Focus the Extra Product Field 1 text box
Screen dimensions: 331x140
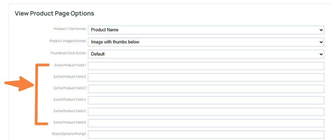point(206,66)
